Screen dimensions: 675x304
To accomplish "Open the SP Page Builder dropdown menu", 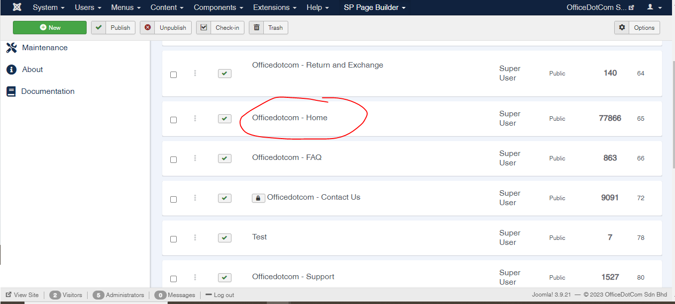I will (x=375, y=7).
